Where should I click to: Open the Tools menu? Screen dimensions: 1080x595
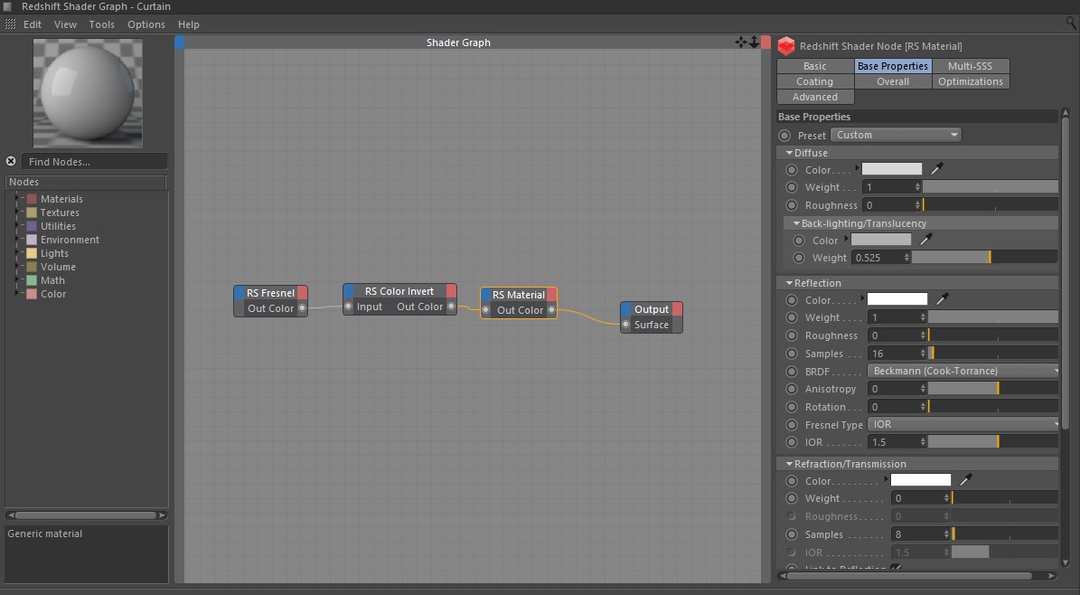[x=102, y=24]
